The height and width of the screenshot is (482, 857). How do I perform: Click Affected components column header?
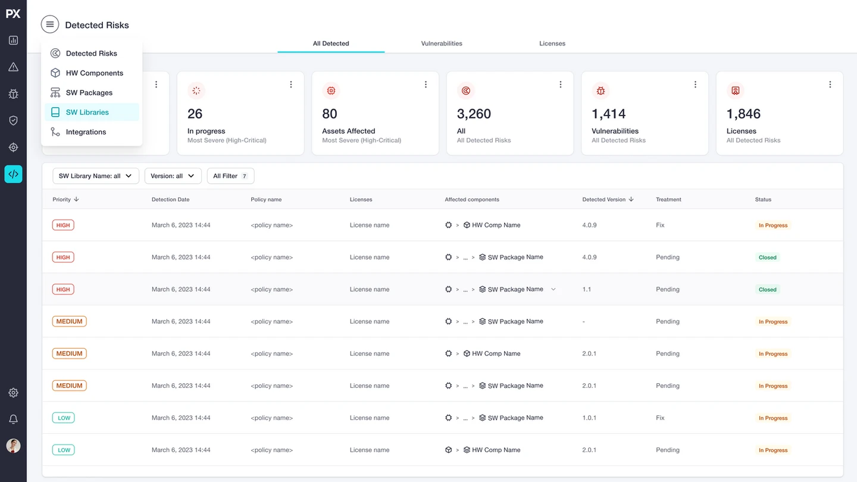click(472, 199)
